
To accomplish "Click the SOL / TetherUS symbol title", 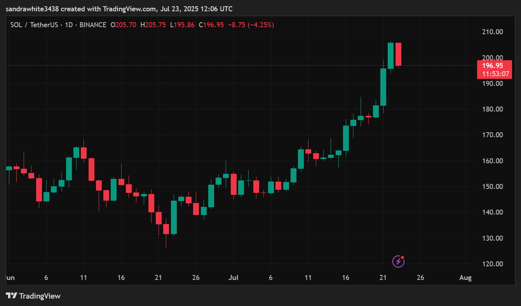I will click(x=35, y=25).
